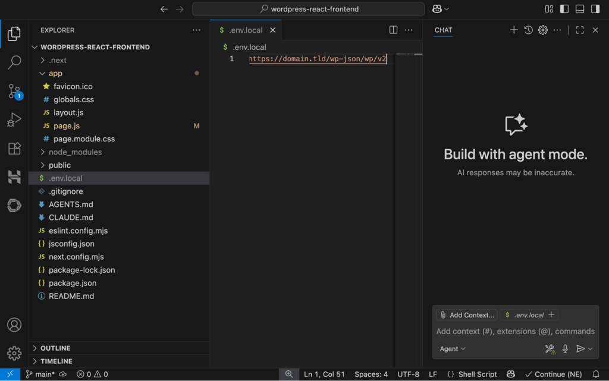
Task: Expand the node_modules folder
Action: coord(119,152)
